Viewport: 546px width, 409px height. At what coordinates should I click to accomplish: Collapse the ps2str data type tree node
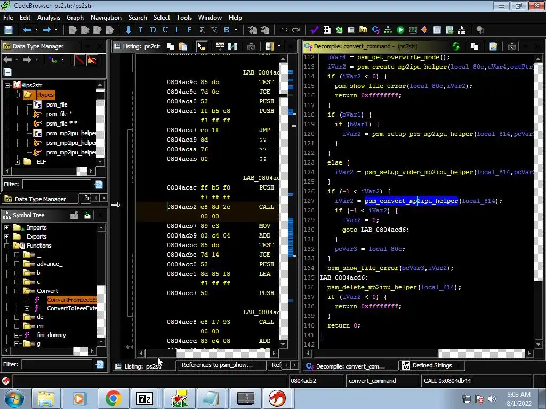pyautogui.click(x=7, y=85)
